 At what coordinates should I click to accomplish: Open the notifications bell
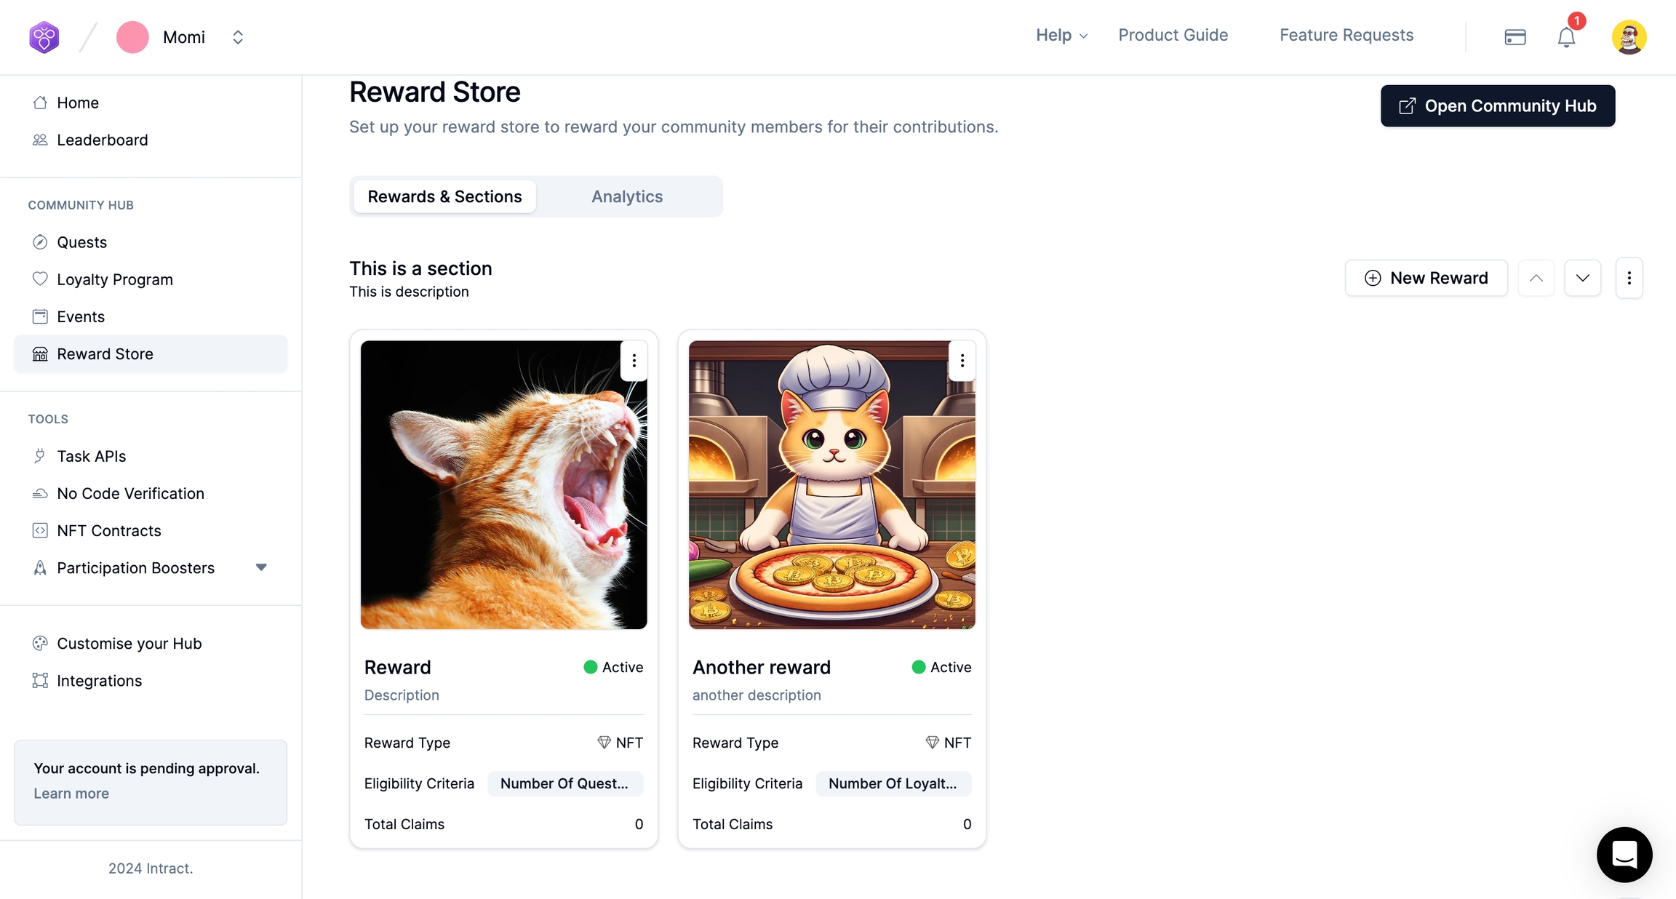coord(1566,37)
